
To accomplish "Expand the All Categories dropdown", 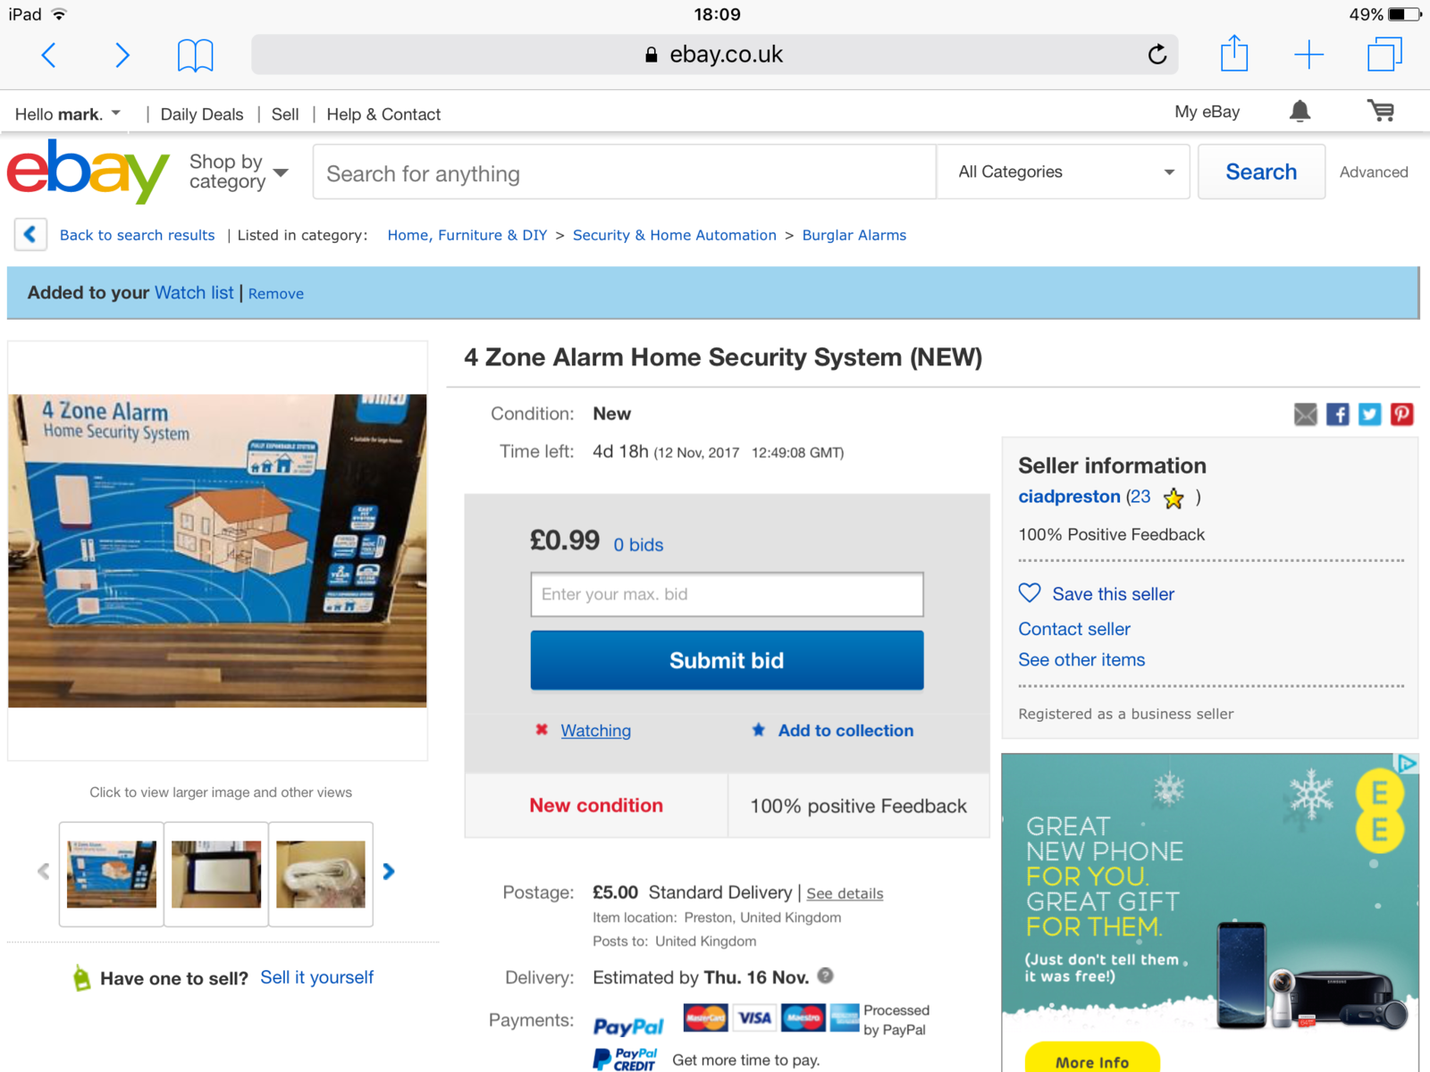I will [1064, 172].
